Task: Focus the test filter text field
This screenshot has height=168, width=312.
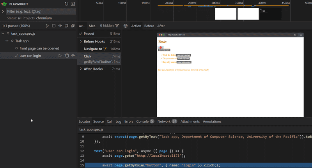Action: coord(41,12)
